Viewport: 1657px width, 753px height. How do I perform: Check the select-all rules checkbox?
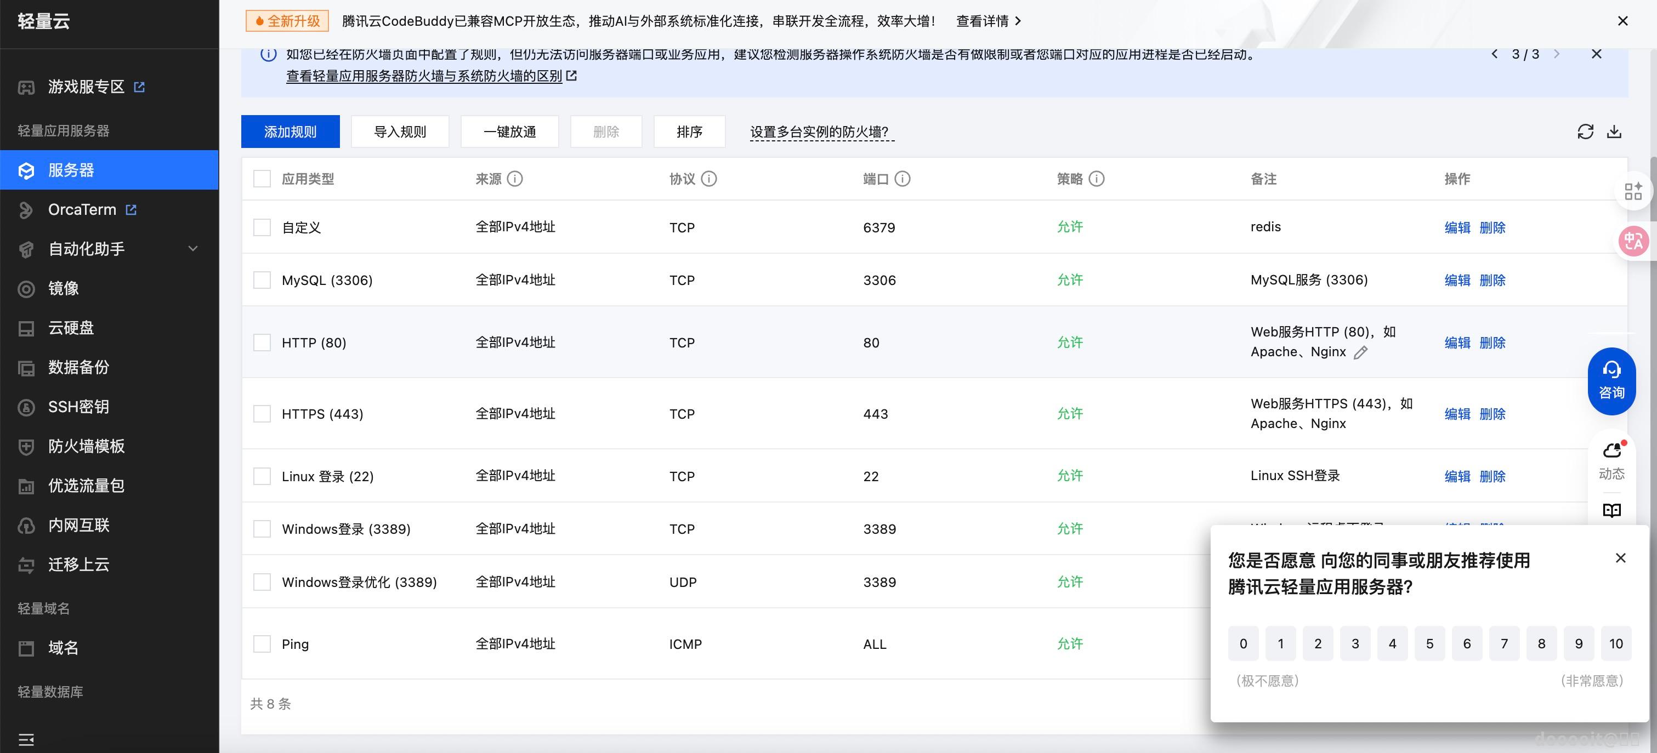[262, 179]
